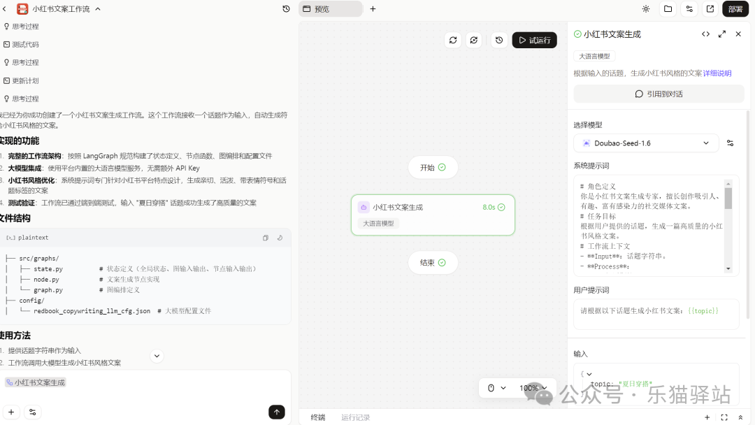Switch to the 运行记录 tab
The width and height of the screenshot is (755, 425).
click(355, 417)
